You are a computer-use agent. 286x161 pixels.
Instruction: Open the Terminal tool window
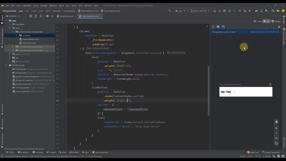pos(38,153)
